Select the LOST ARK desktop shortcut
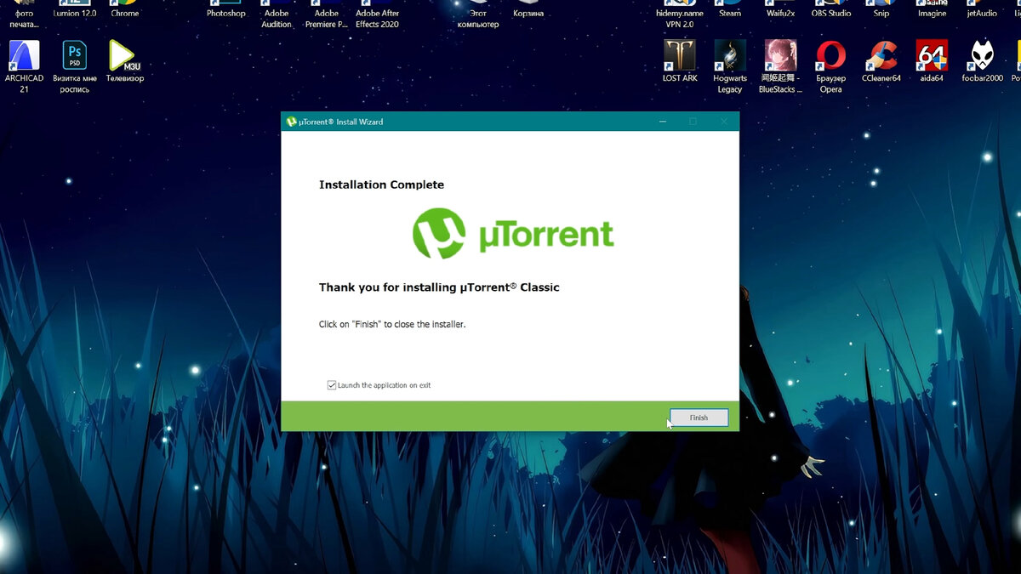 click(x=680, y=61)
